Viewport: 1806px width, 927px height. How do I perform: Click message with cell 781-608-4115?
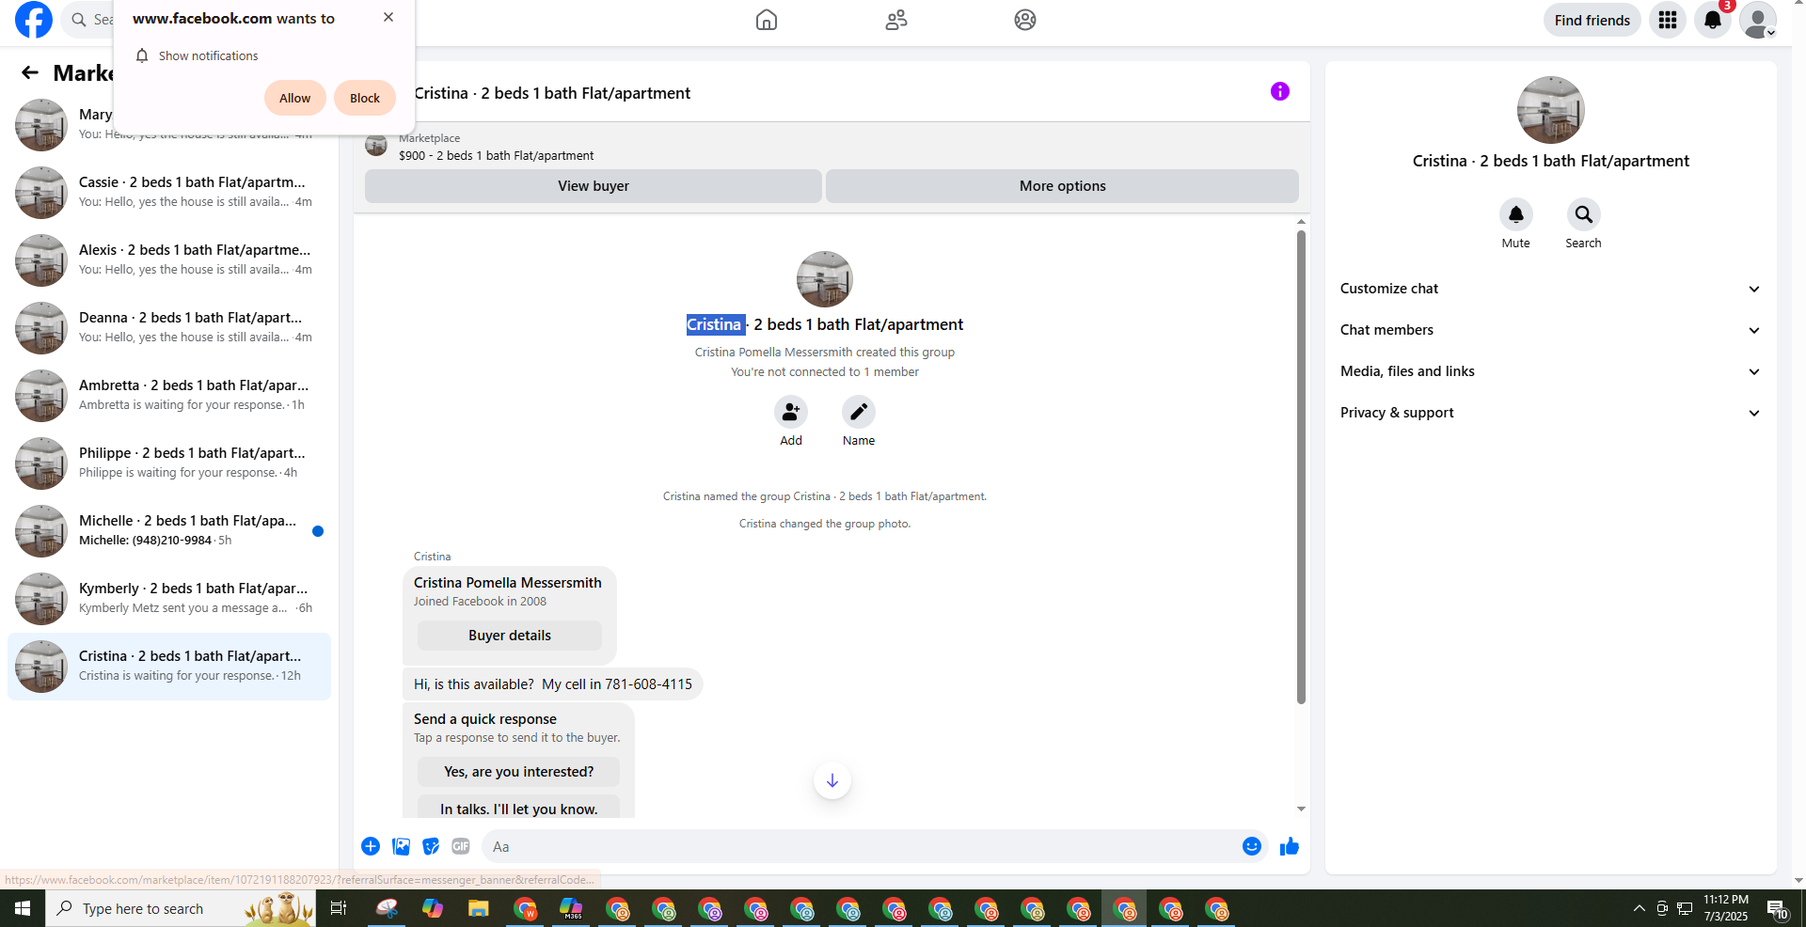coord(553,684)
